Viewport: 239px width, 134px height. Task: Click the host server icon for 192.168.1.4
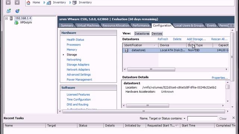11,18
